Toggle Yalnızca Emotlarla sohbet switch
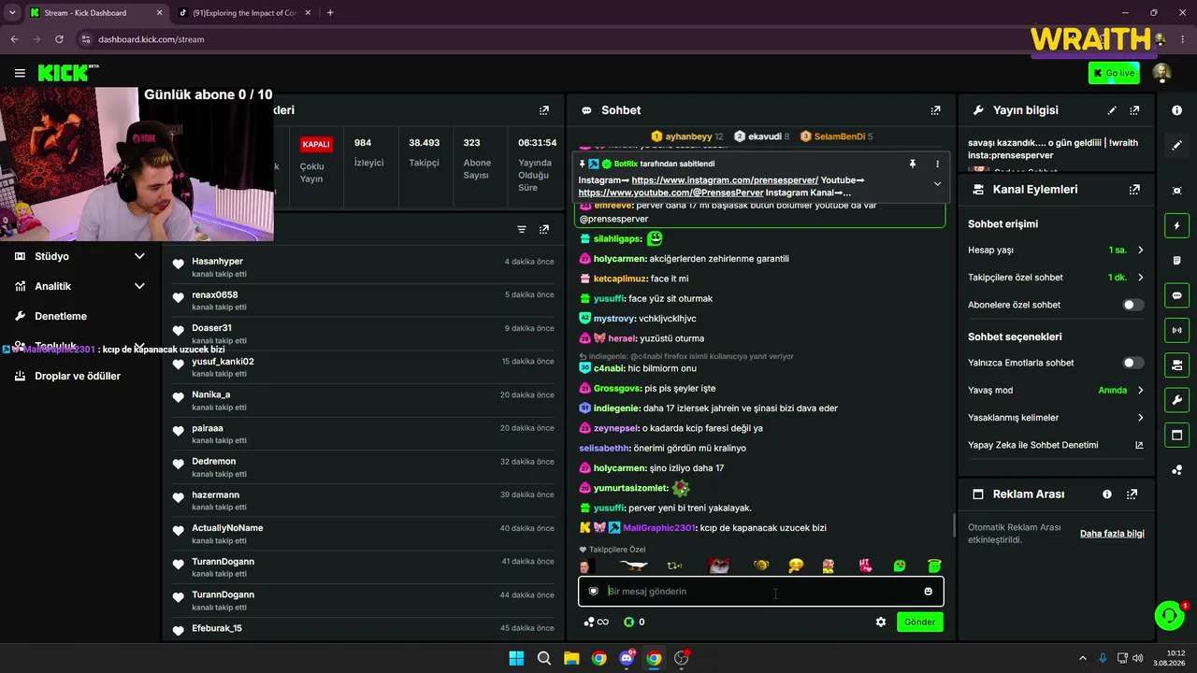The height and width of the screenshot is (673, 1197). (1132, 363)
